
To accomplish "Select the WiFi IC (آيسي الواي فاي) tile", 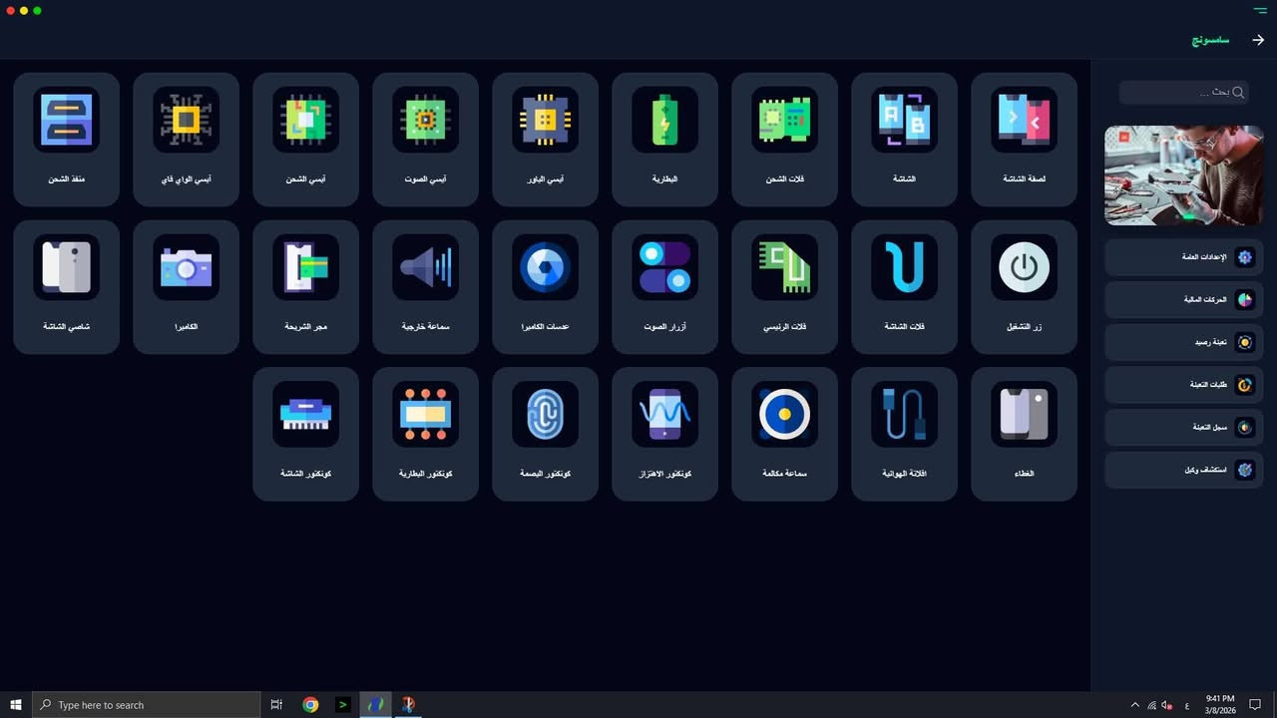I will 186,139.
